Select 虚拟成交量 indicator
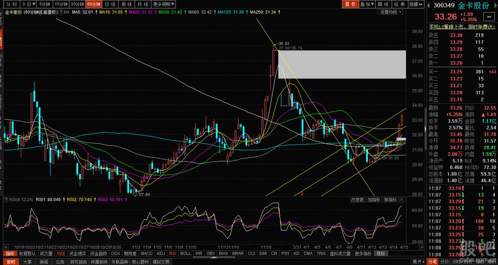The image size is (498, 265). [341, 253]
